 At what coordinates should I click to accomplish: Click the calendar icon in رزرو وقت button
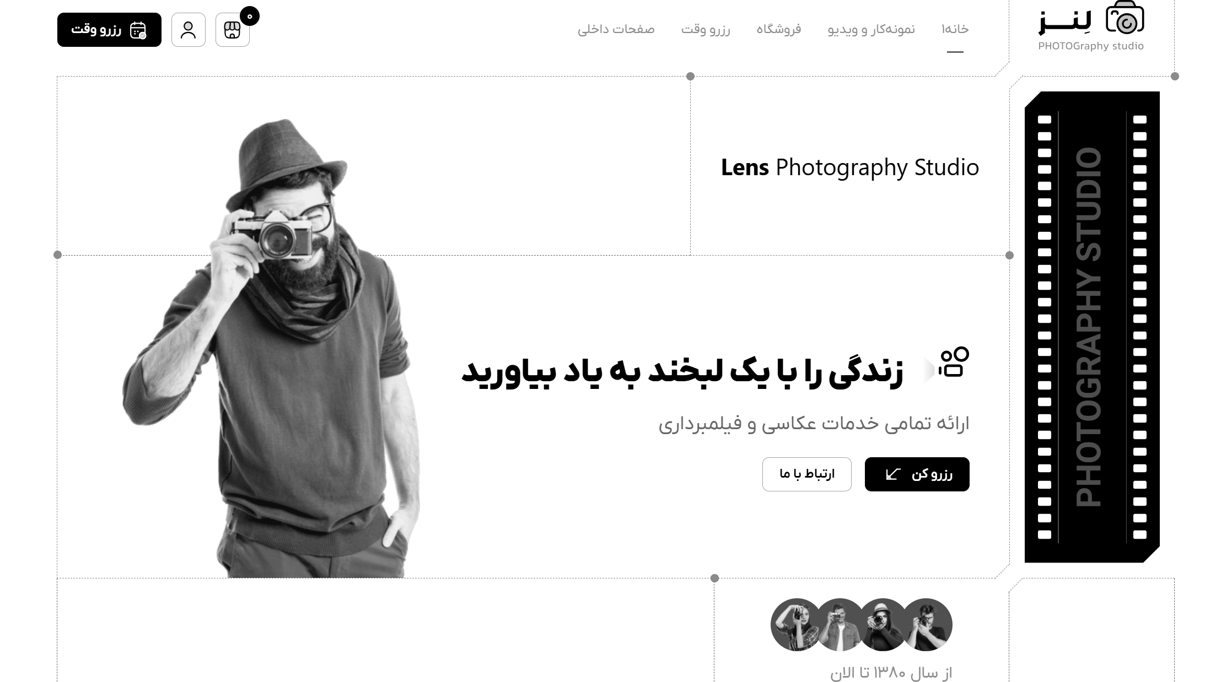click(138, 30)
